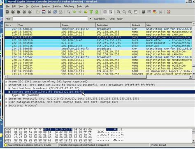
Task: Open the capture interfaces list icon
Action: tap(7, 12)
